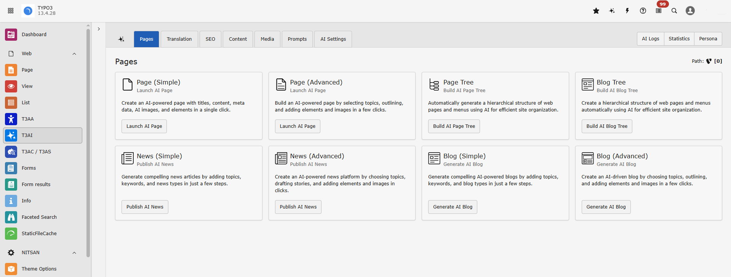Screen dimensions: 731x277
Task: Click Launch AI Page in Page (Advanced) card
Action: (298, 126)
